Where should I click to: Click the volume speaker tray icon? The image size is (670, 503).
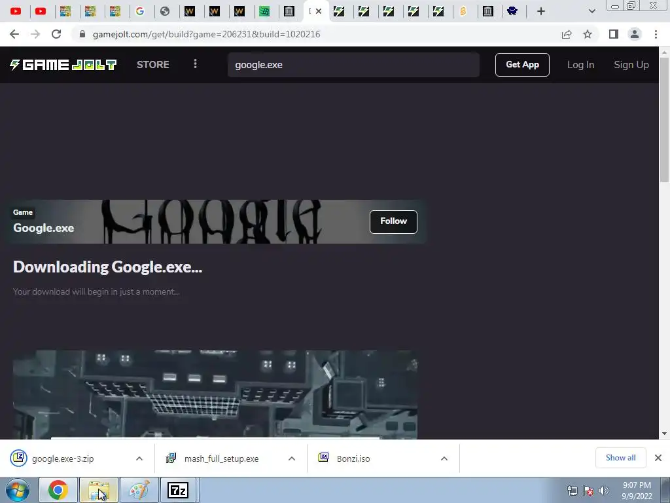click(x=603, y=491)
